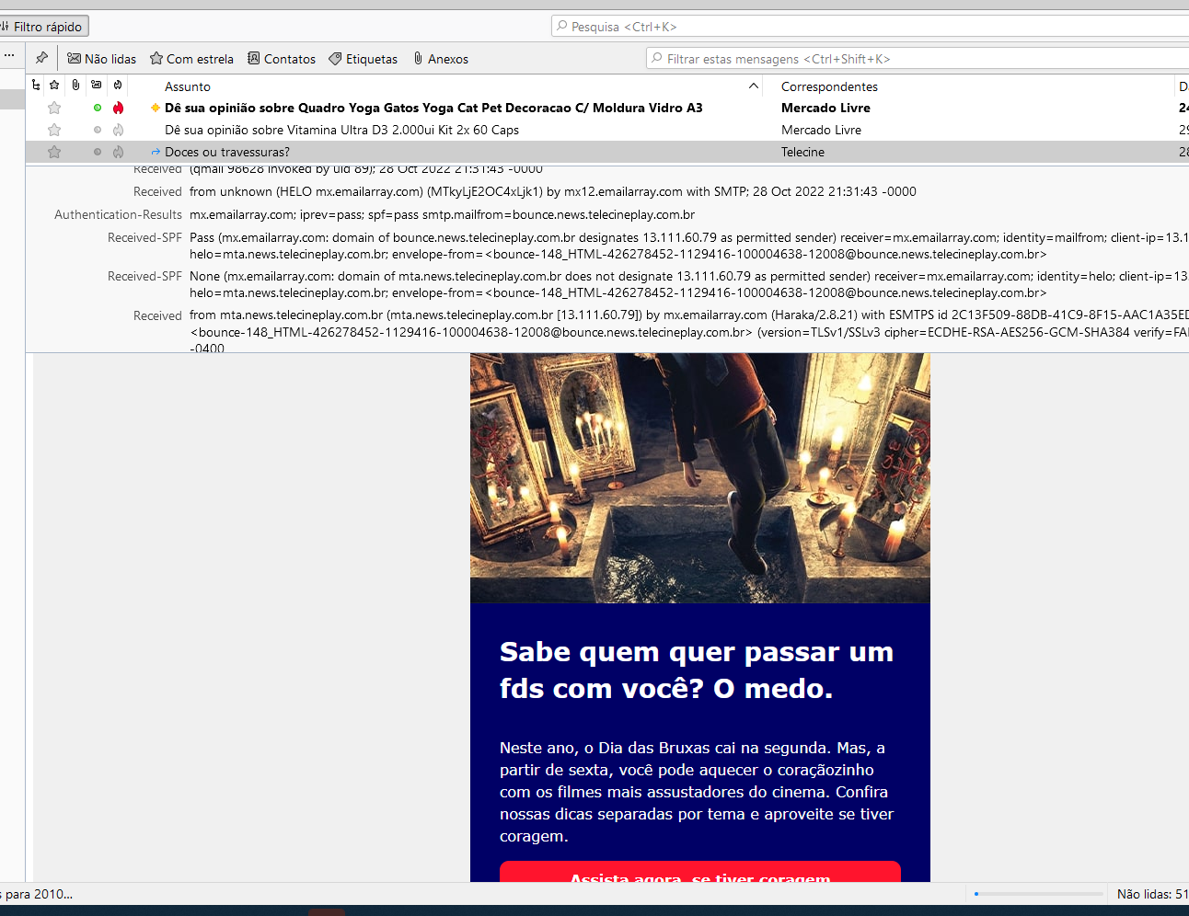Mark the Doces ou travessuras message as junk
This screenshot has height=916, width=1189.
pyautogui.click(x=118, y=152)
